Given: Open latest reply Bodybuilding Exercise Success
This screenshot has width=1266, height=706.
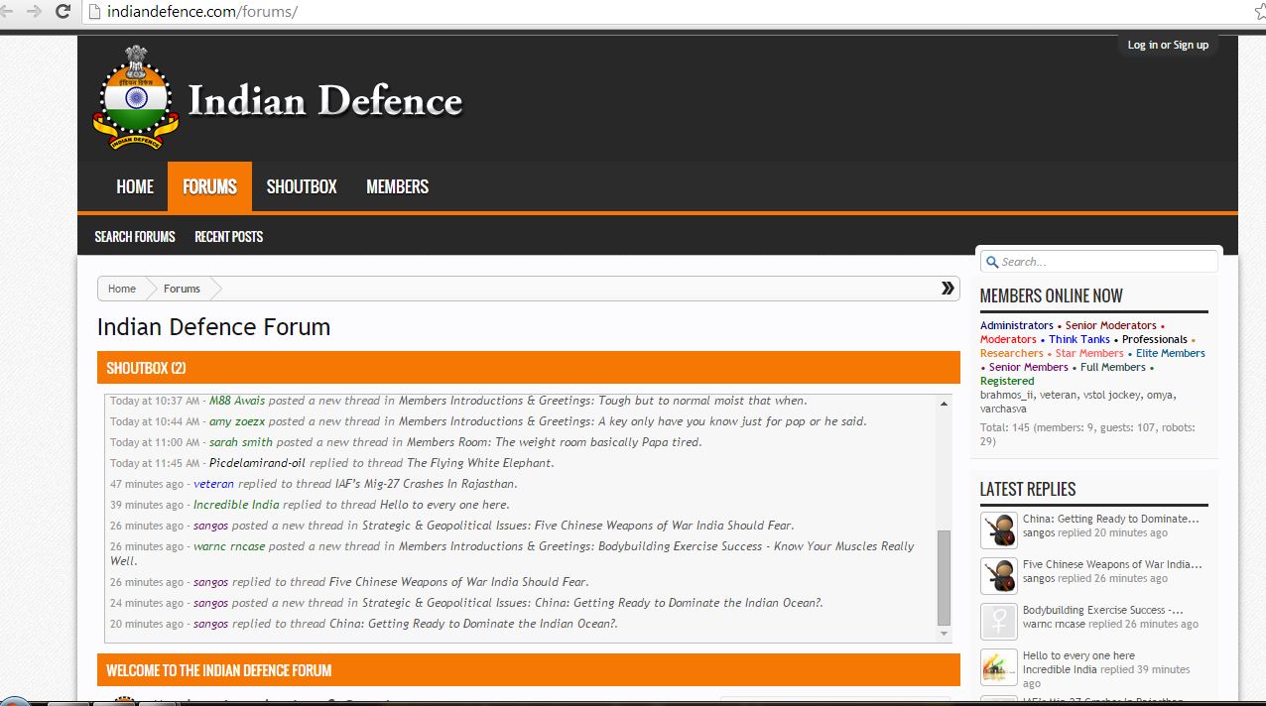Looking at the screenshot, I should pos(1102,610).
